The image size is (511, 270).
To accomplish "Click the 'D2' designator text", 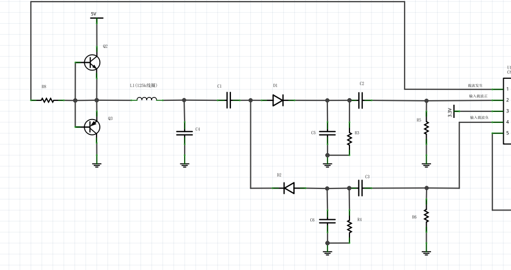I will (x=279, y=175).
